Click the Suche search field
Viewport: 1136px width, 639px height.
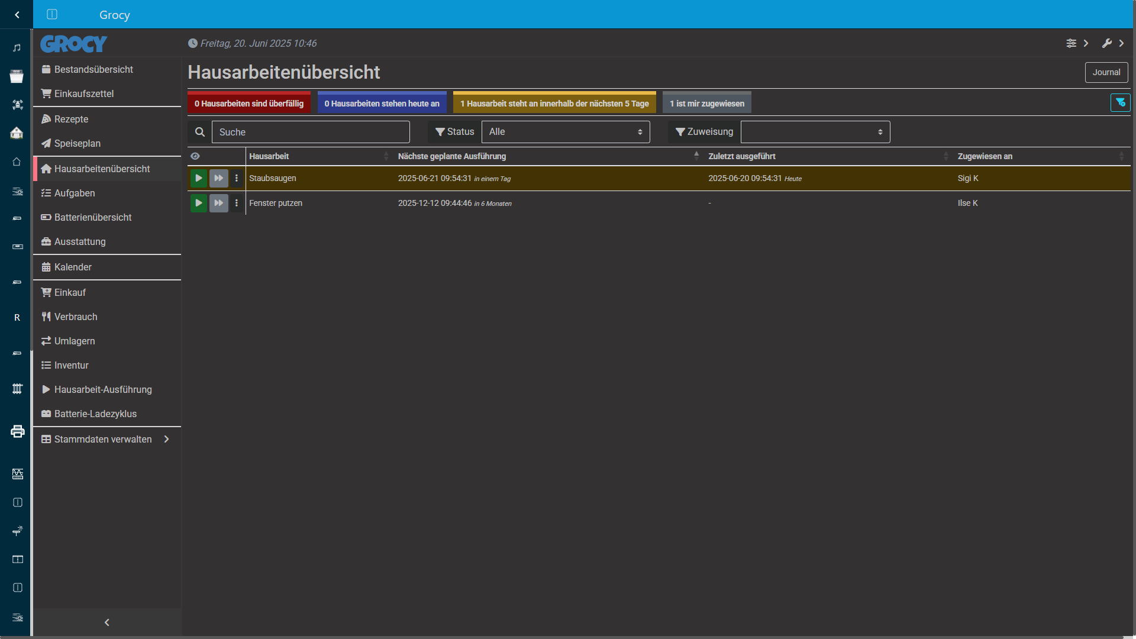coord(310,132)
